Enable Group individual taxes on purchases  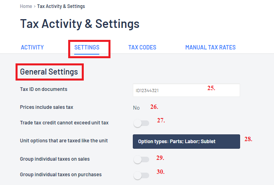click(141, 175)
